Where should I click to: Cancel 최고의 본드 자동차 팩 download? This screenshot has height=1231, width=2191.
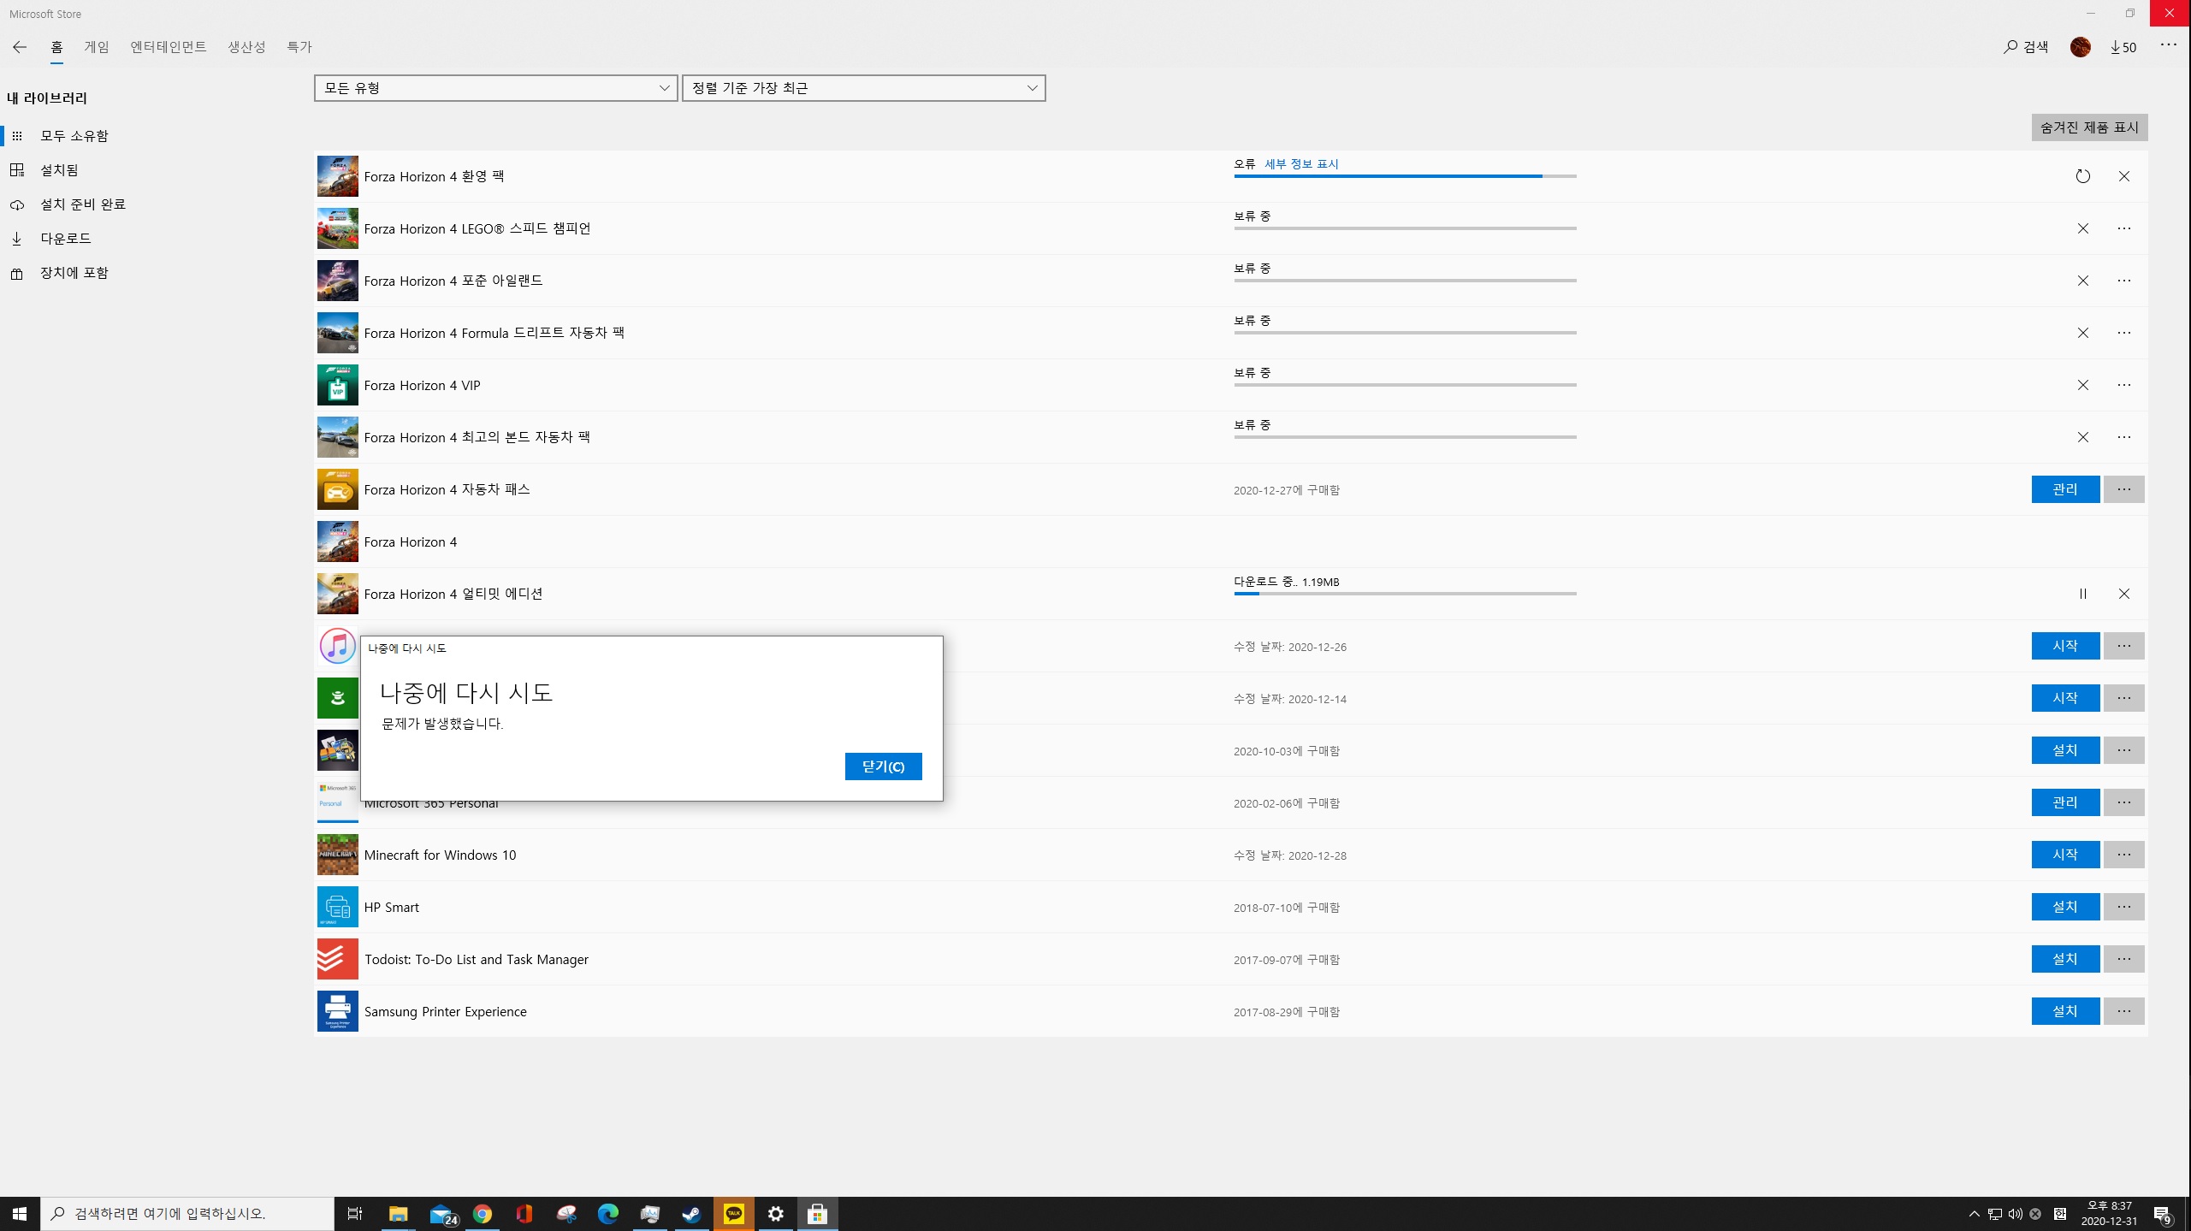tap(2082, 437)
